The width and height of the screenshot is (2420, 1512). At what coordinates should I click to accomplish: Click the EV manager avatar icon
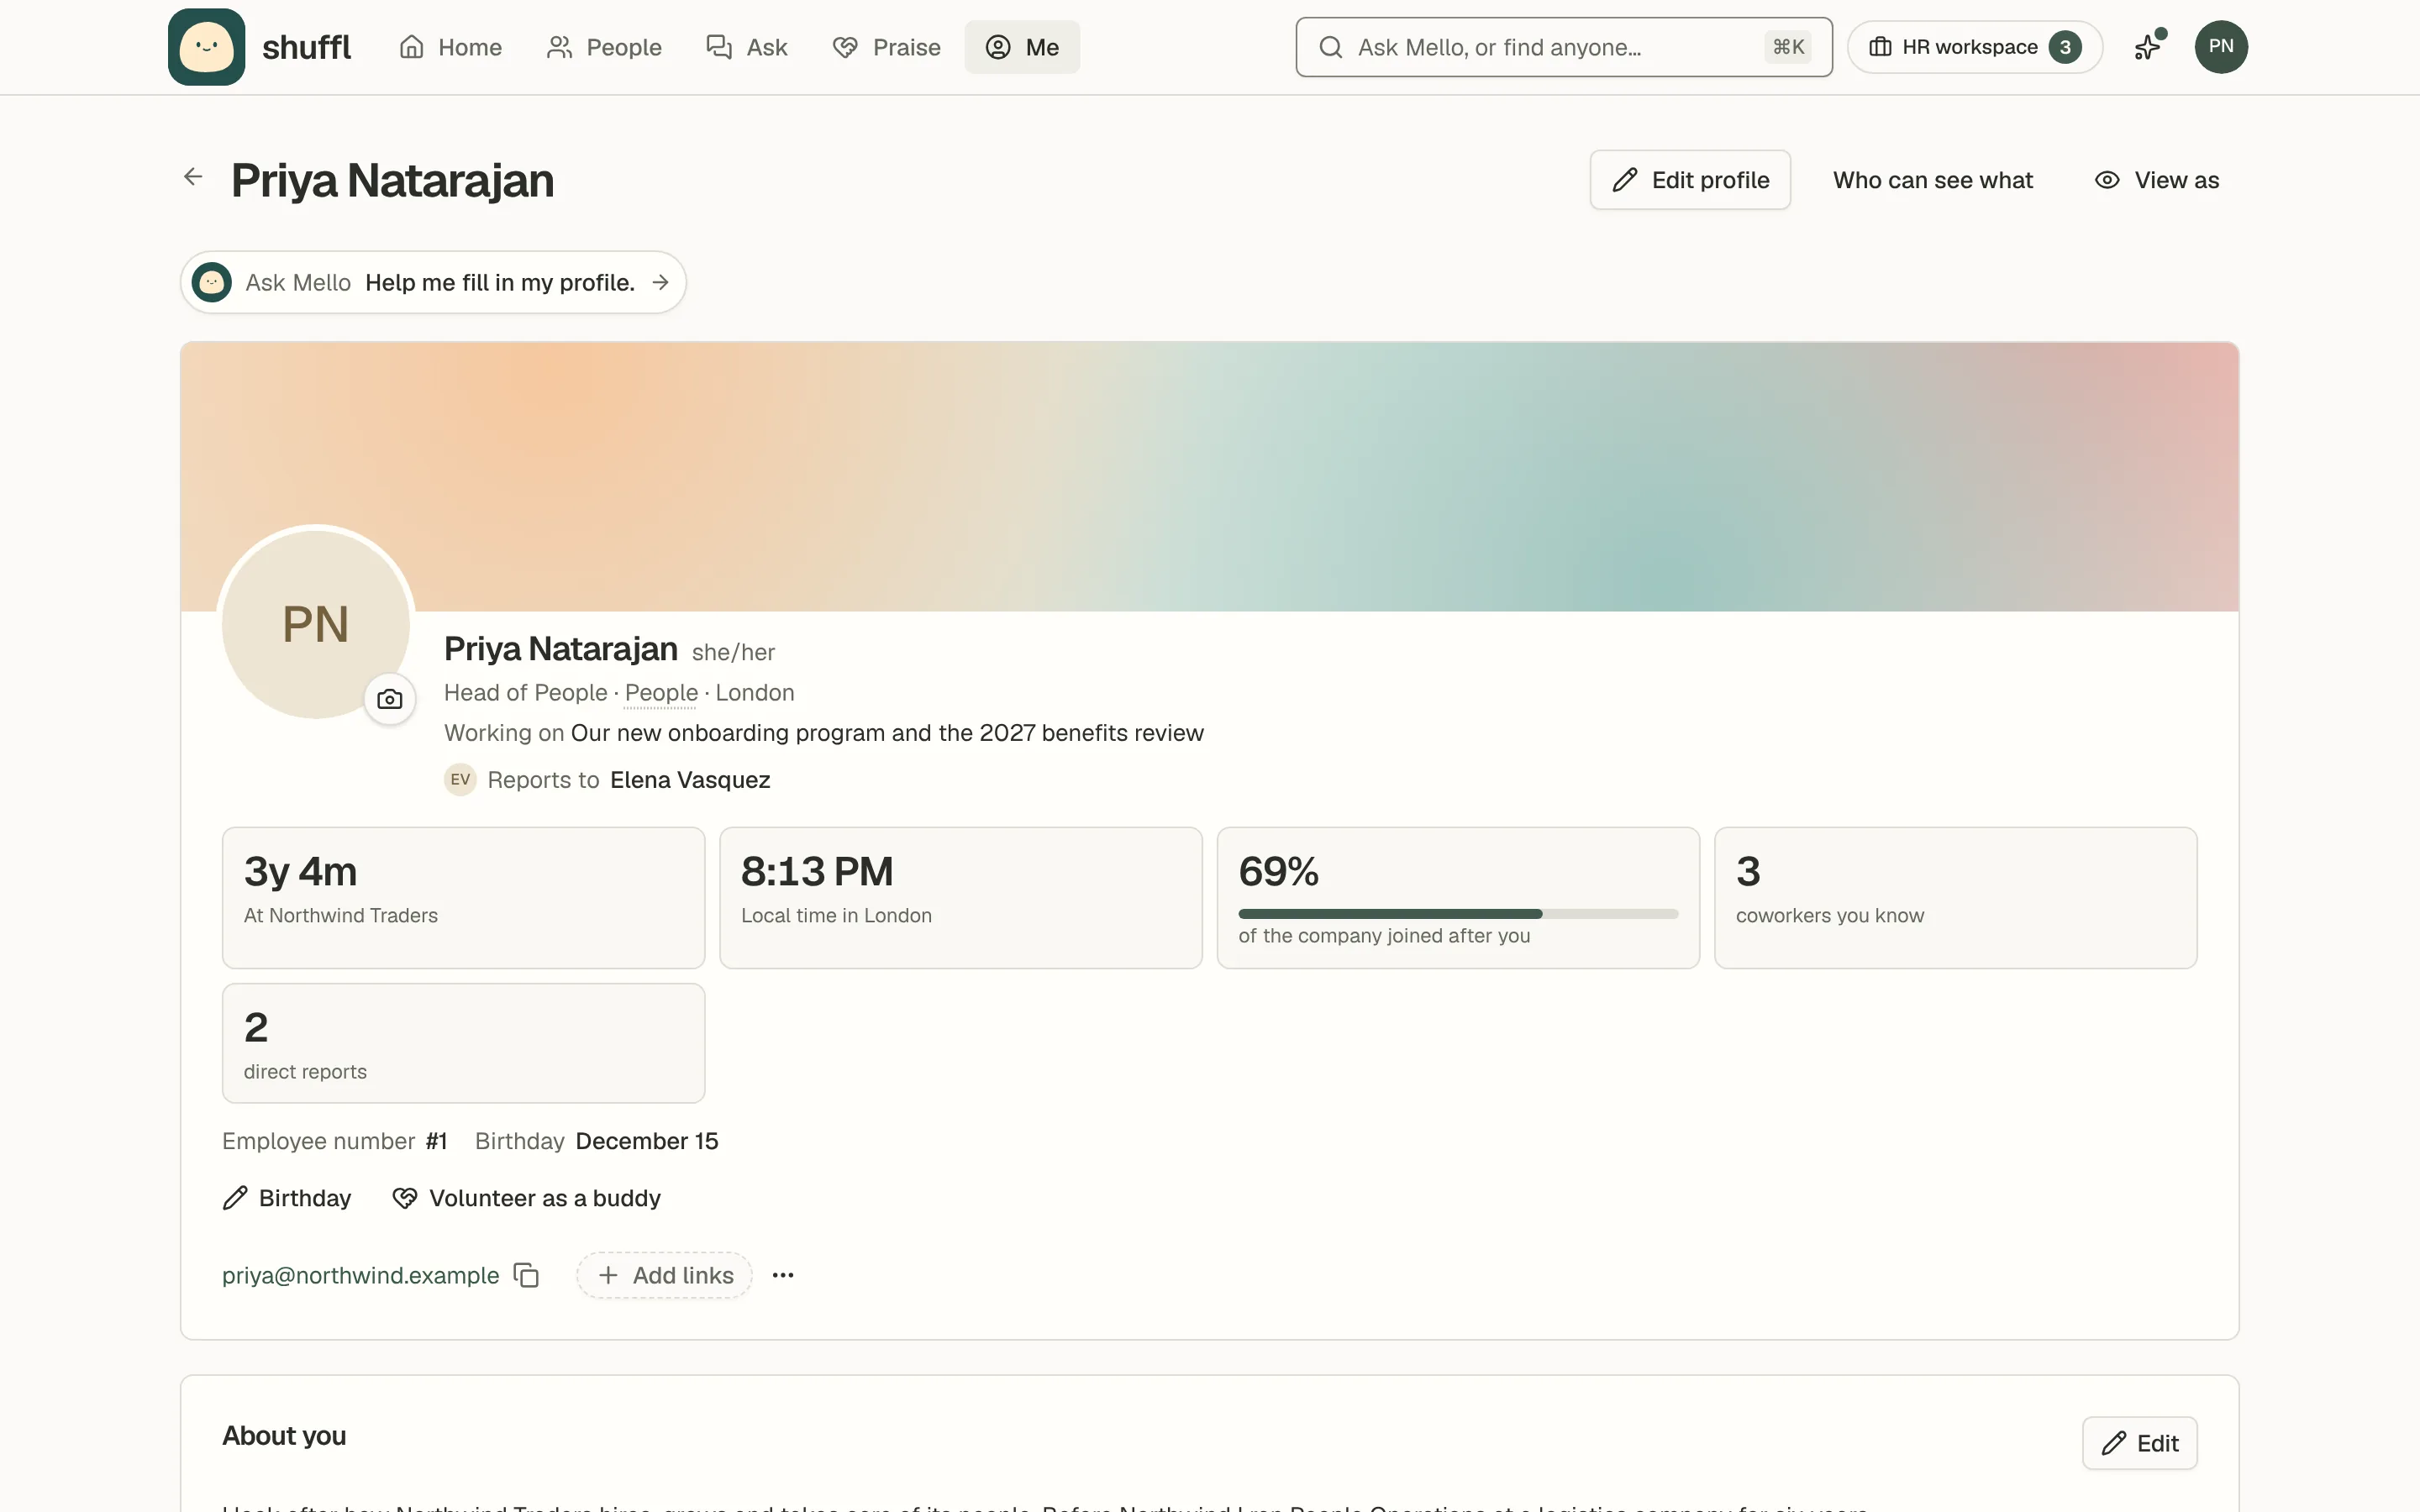[460, 780]
